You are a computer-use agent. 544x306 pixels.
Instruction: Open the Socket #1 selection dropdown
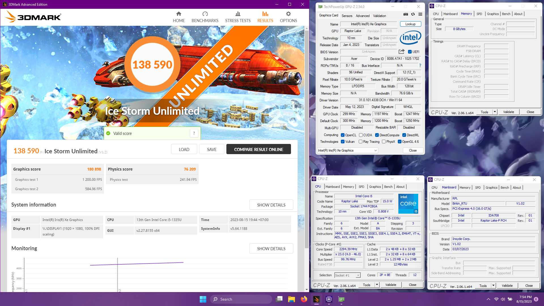tap(347, 275)
